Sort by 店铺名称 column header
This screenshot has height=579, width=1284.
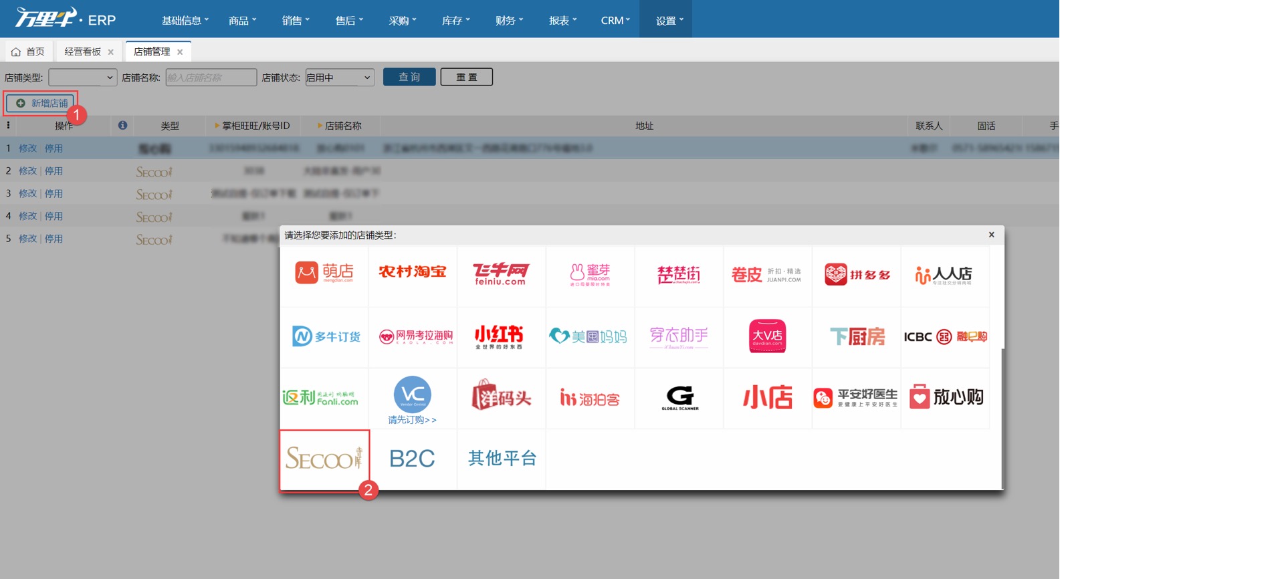click(x=340, y=126)
